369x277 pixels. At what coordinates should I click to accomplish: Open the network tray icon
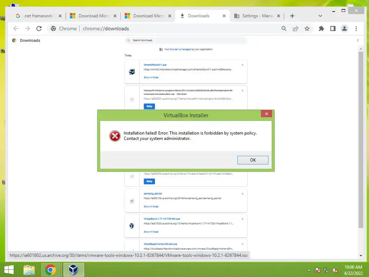pos(326,270)
